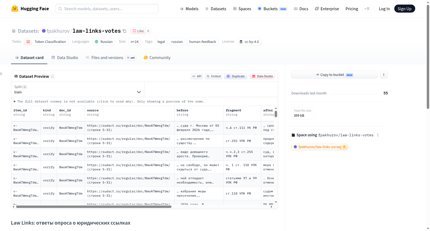Open Docs in the top navigation

tap(301, 9)
